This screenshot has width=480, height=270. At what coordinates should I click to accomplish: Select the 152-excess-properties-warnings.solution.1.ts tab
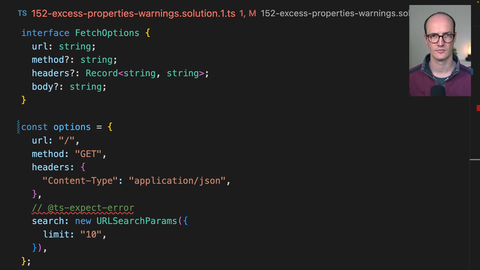(x=133, y=13)
